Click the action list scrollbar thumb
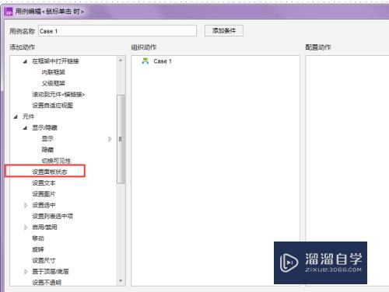 pyautogui.click(x=121, y=139)
